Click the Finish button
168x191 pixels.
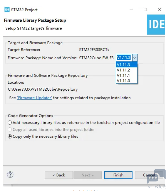pyautogui.click(x=118, y=175)
